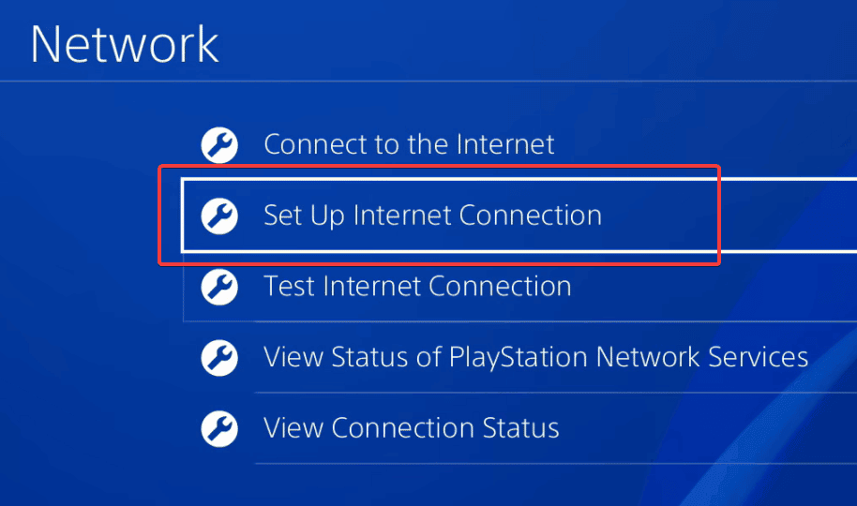Click the Network page heading

click(125, 44)
